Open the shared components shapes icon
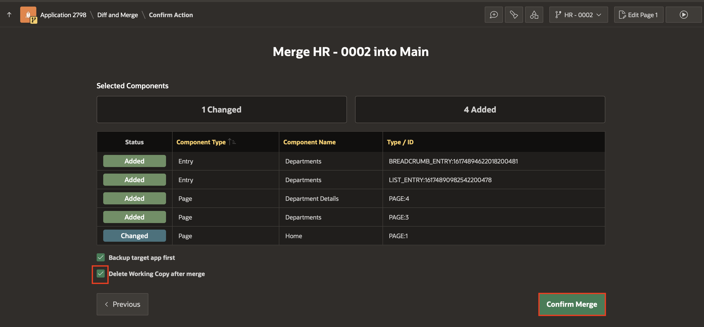Image resolution: width=704 pixels, height=327 pixels. 534,15
